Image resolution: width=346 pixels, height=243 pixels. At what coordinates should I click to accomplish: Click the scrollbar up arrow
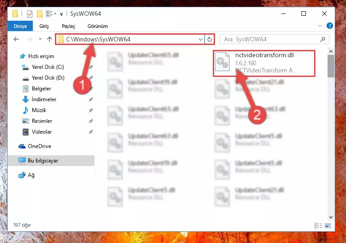[x=331, y=51]
